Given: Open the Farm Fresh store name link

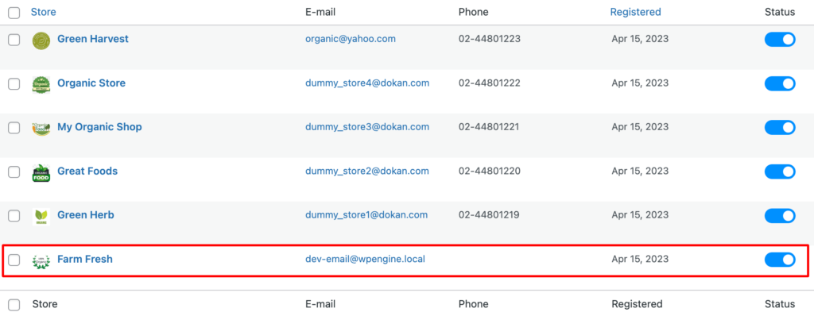Looking at the screenshot, I should point(84,259).
